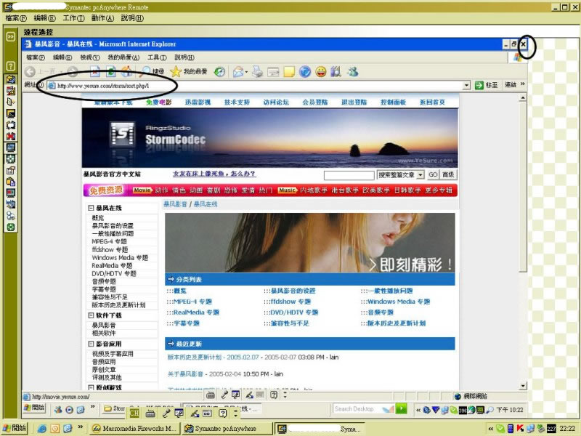The image size is (581, 436).
Task: Switch to Macromedia Fireworks on the taskbar
Action: pos(135,429)
